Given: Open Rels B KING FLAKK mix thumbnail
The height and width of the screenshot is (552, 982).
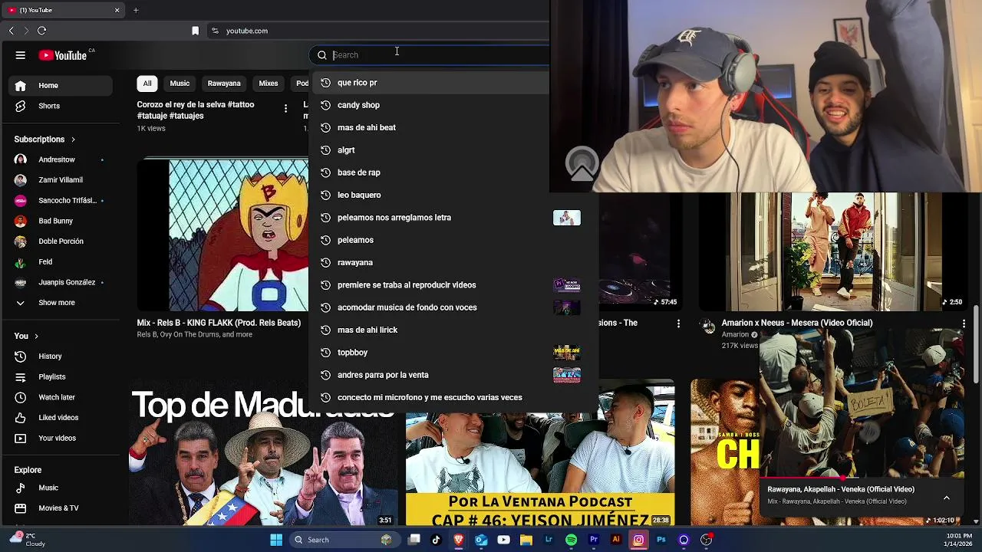Looking at the screenshot, I should pyautogui.click(x=222, y=235).
